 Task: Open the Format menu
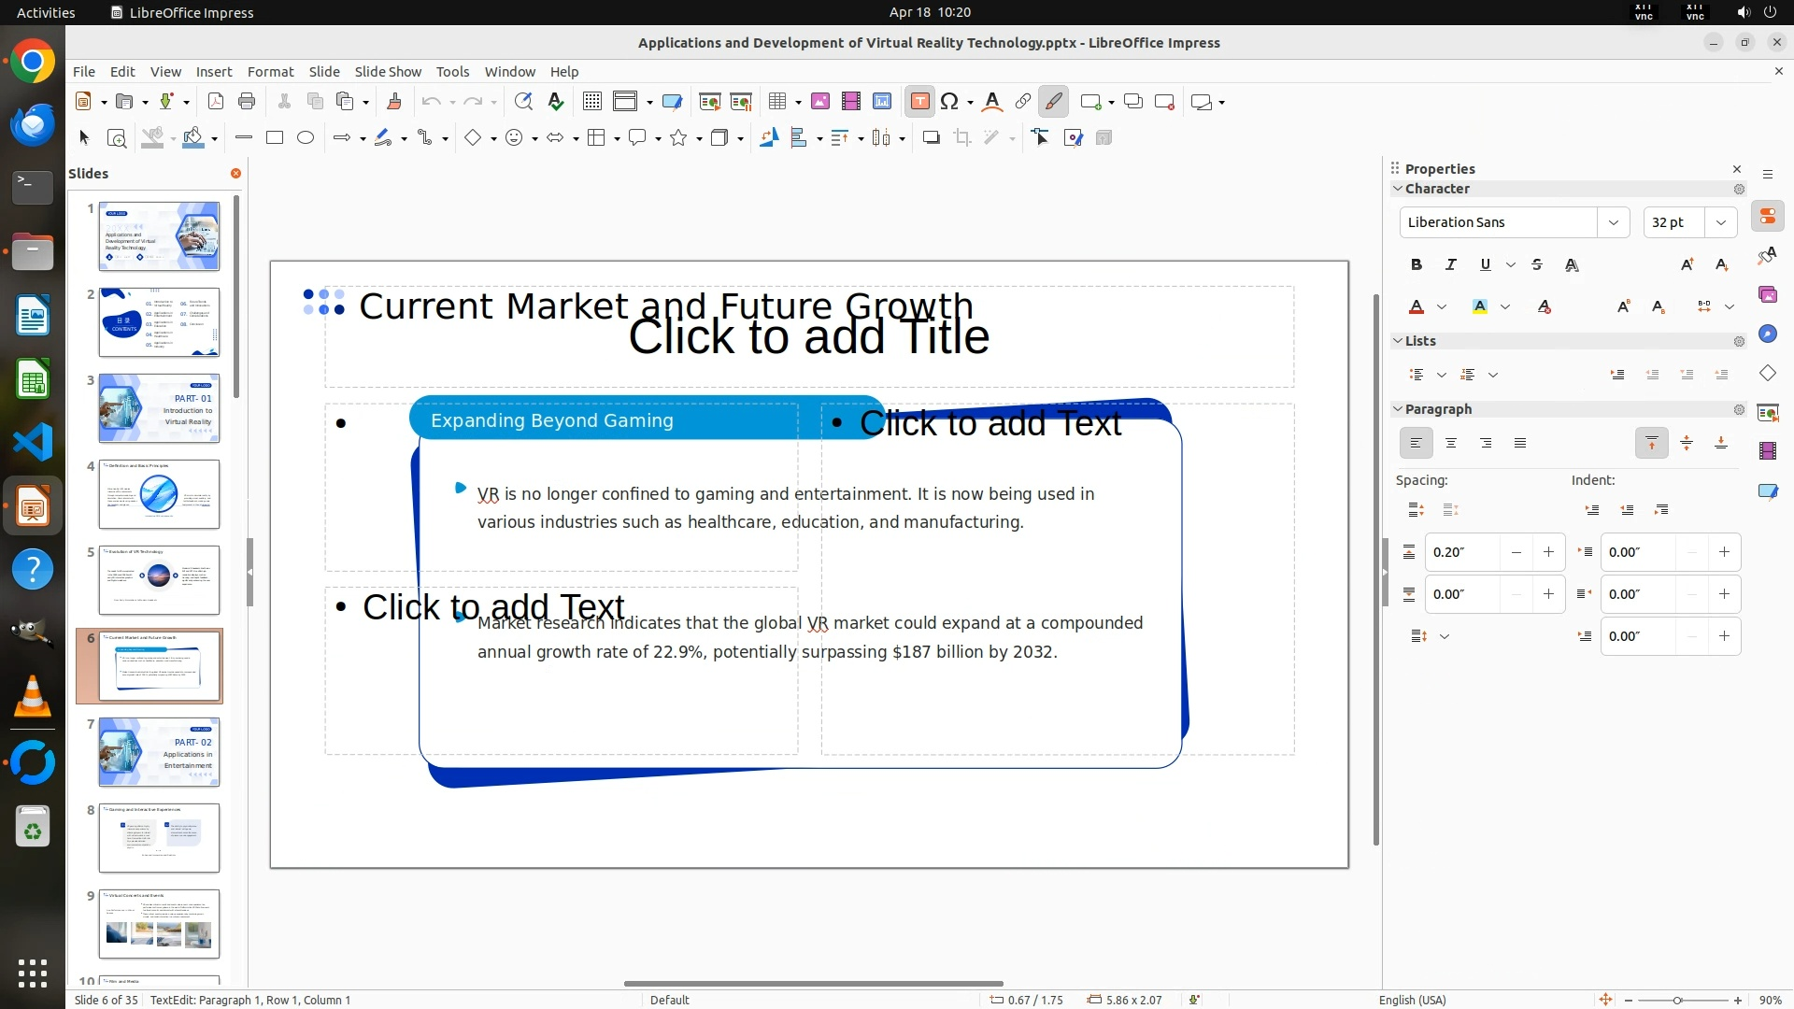click(x=270, y=72)
